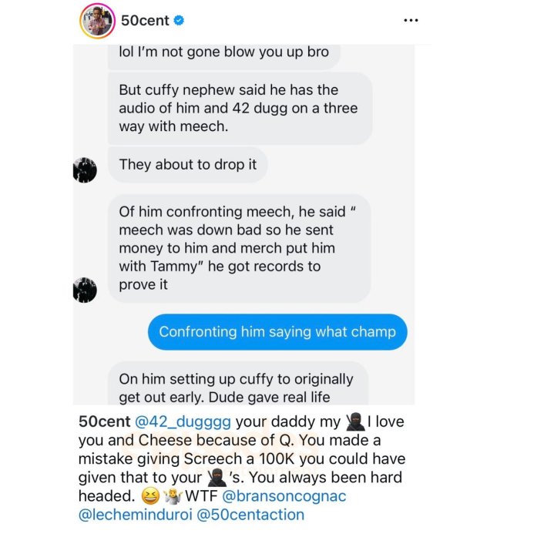Click the ninja emoji after 'daddy my'
544x544 pixels.
pyautogui.click(x=355, y=421)
